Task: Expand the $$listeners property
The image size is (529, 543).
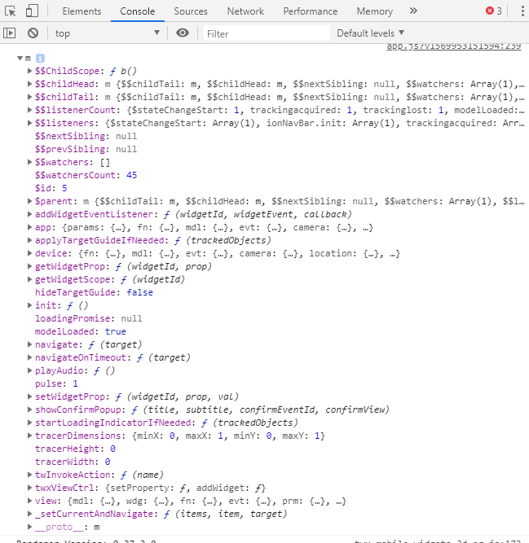Action: pos(30,123)
